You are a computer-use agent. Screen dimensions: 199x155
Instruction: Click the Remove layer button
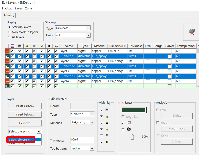pyautogui.click(x=25, y=123)
